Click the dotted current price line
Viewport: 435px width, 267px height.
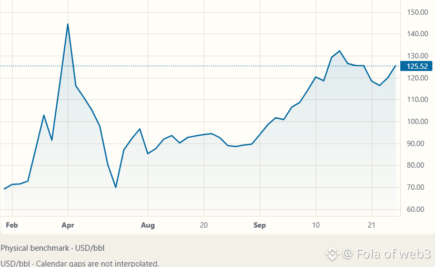200,66
